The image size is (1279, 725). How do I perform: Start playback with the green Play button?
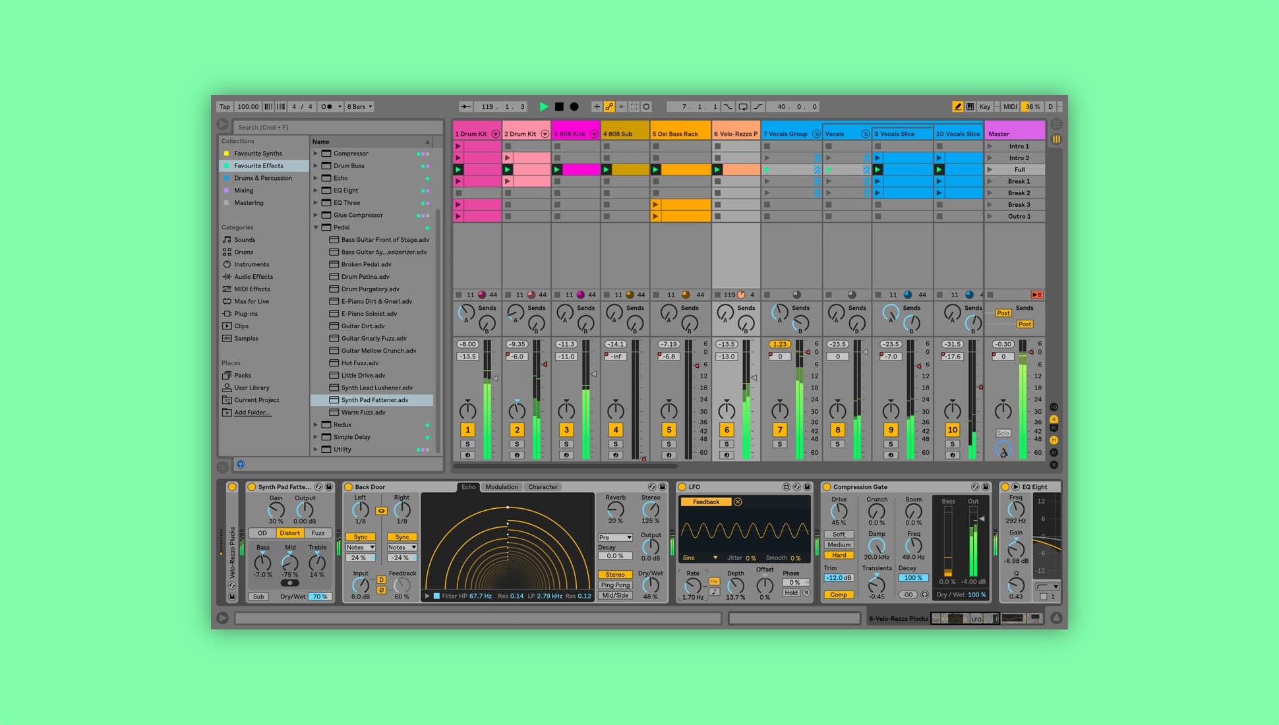point(544,107)
